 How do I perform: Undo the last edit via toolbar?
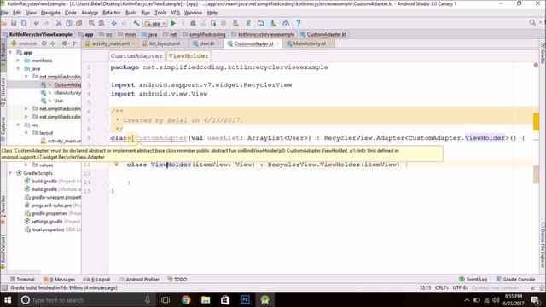(37, 23)
